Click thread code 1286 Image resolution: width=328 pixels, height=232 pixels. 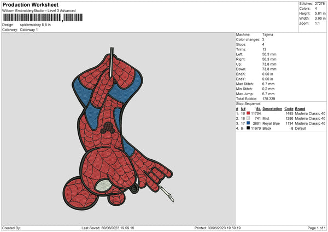(289, 119)
